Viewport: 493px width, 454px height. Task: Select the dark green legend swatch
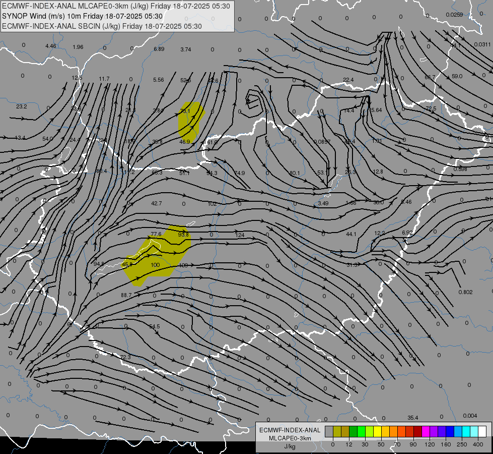[354, 431]
